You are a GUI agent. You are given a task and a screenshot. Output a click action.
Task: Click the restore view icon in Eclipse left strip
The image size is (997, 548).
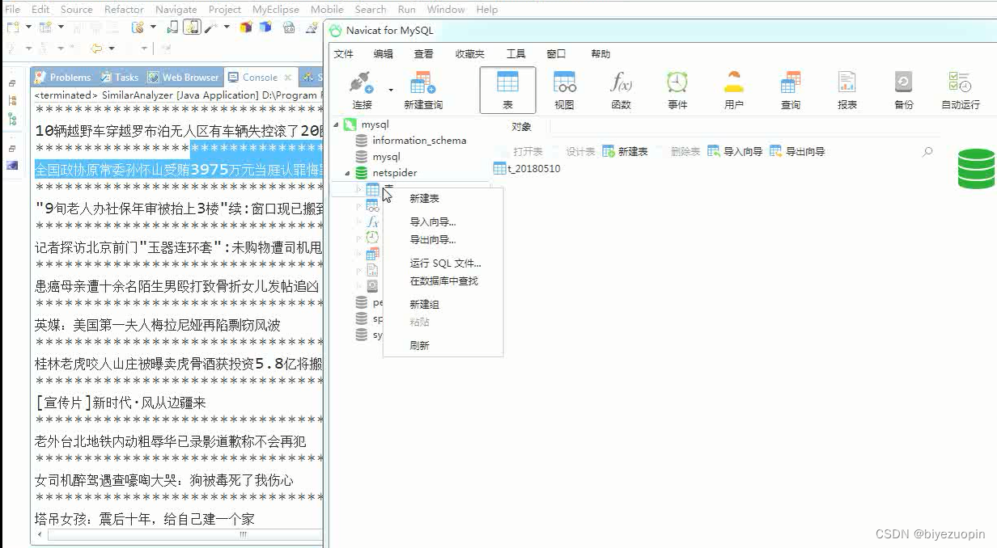12,83
